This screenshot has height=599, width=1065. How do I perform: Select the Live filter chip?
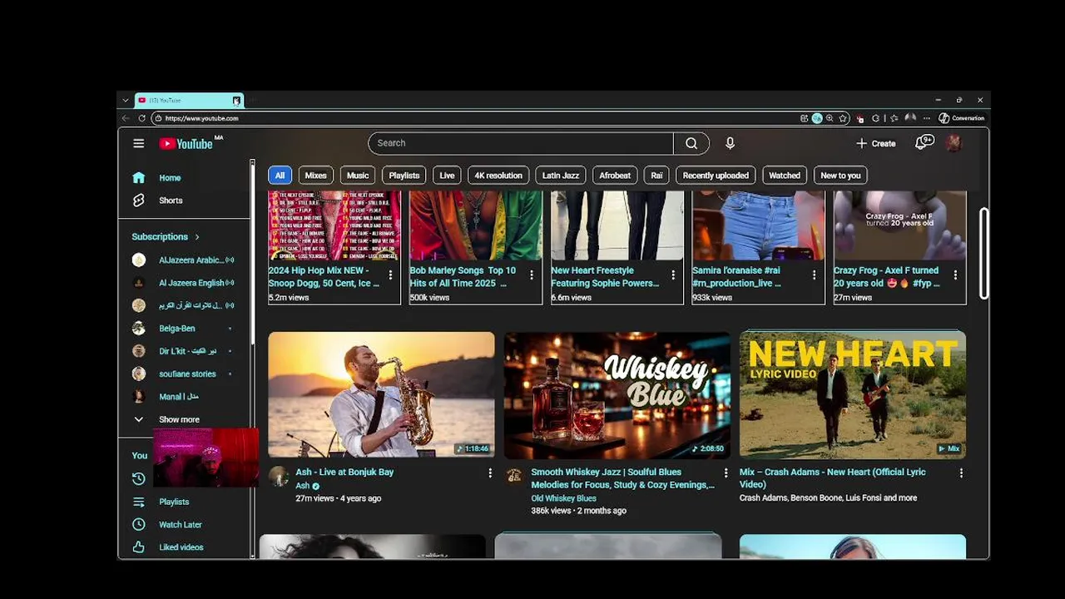[x=447, y=176]
